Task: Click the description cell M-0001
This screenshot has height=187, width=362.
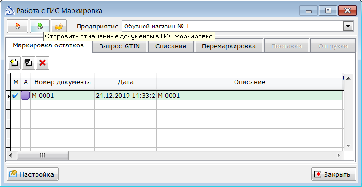Action: 249,96
